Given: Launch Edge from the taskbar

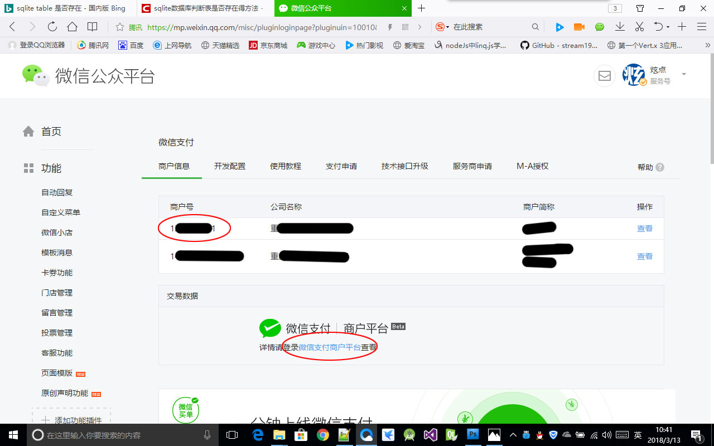Looking at the screenshot, I should (258, 435).
